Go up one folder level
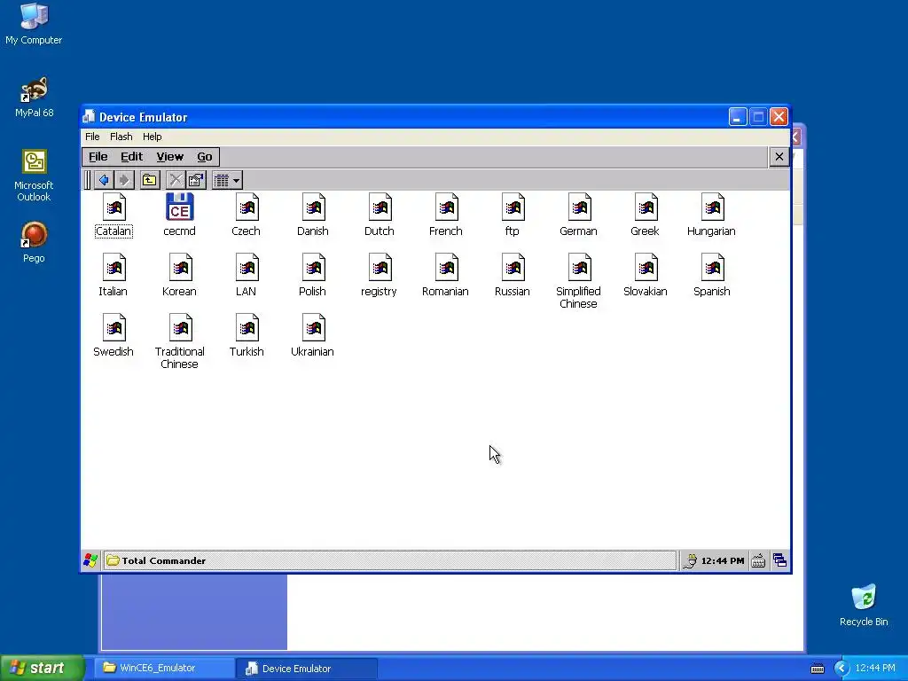Image resolution: width=908 pixels, height=681 pixels. click(x=149, y=180)
